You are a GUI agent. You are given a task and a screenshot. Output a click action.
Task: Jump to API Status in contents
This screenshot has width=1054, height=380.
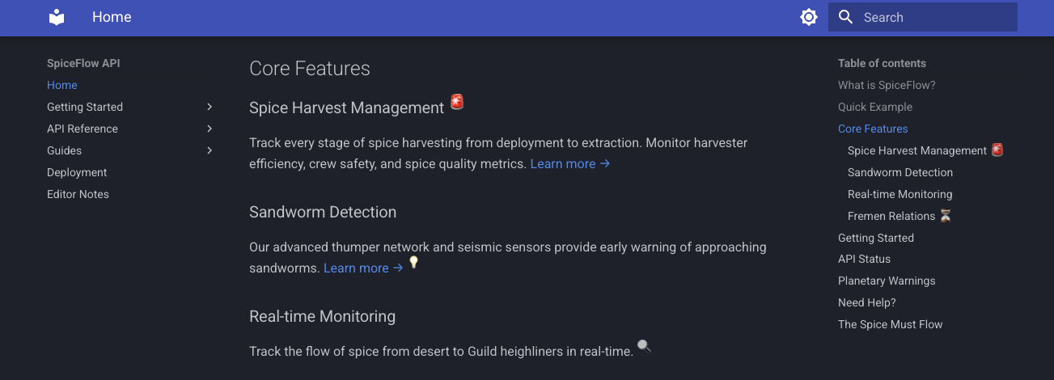click(864, 259)
